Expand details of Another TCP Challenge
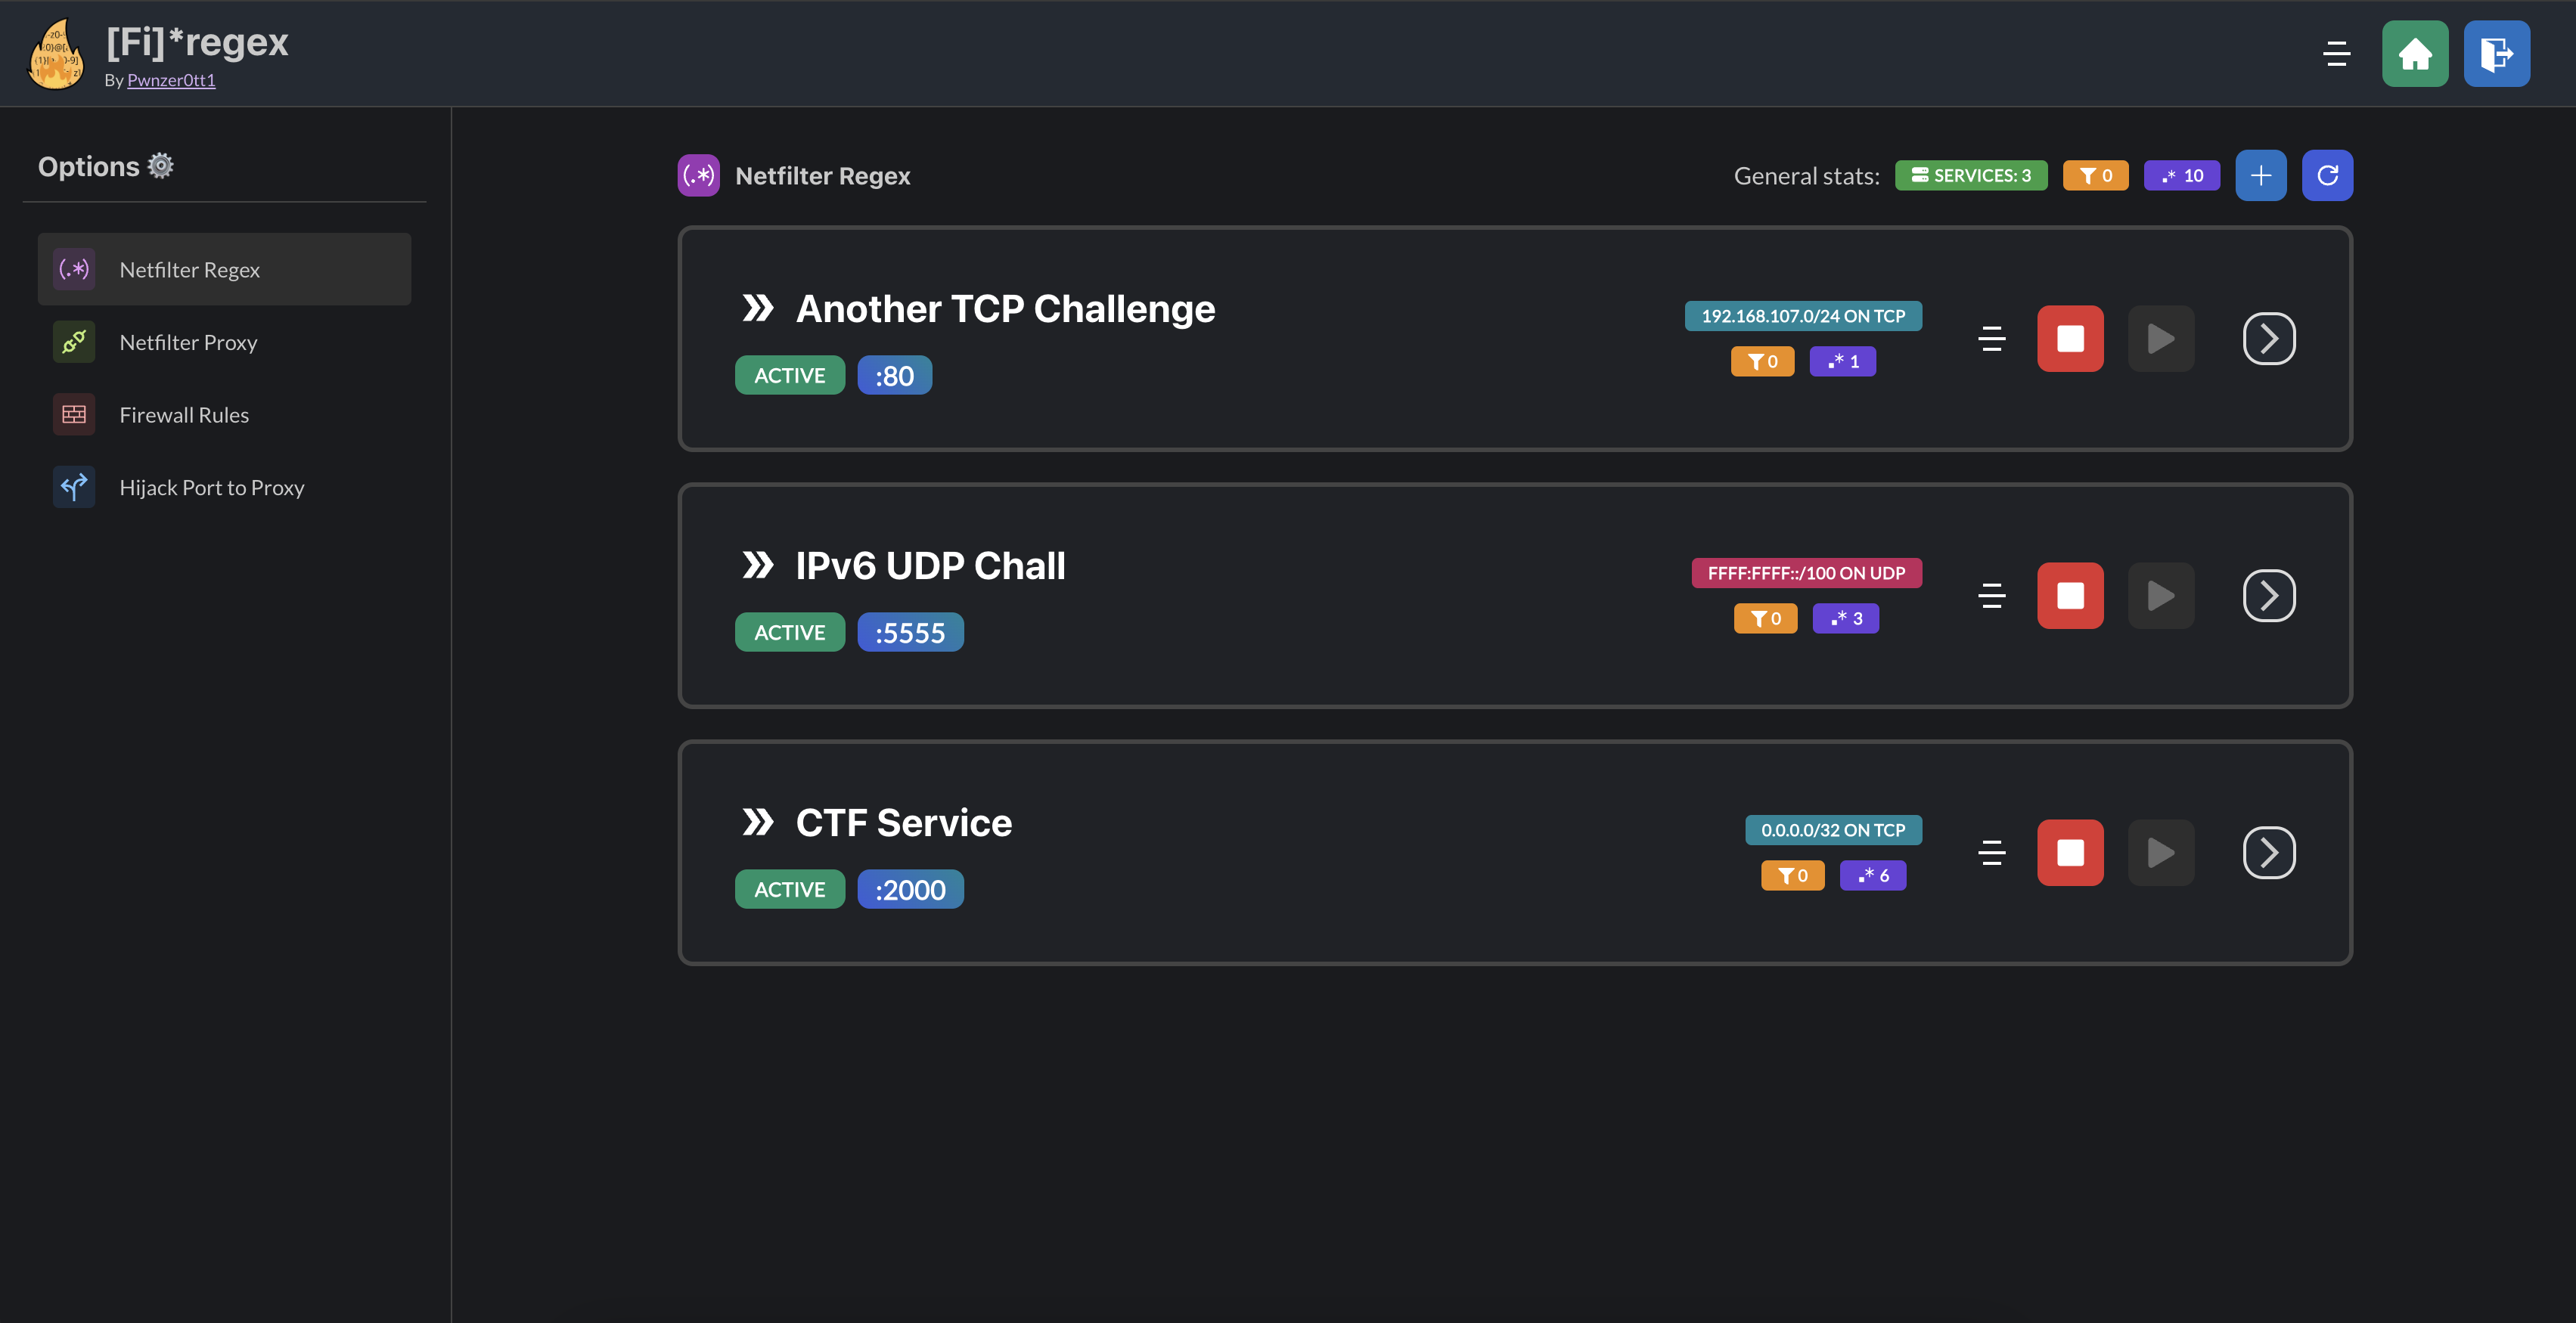Image resolution: width=2576 pixels, height=1323 pixels. point(2268,338)
